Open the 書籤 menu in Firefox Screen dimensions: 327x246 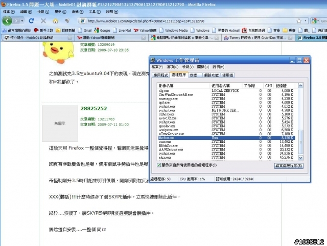coord(78,12)
